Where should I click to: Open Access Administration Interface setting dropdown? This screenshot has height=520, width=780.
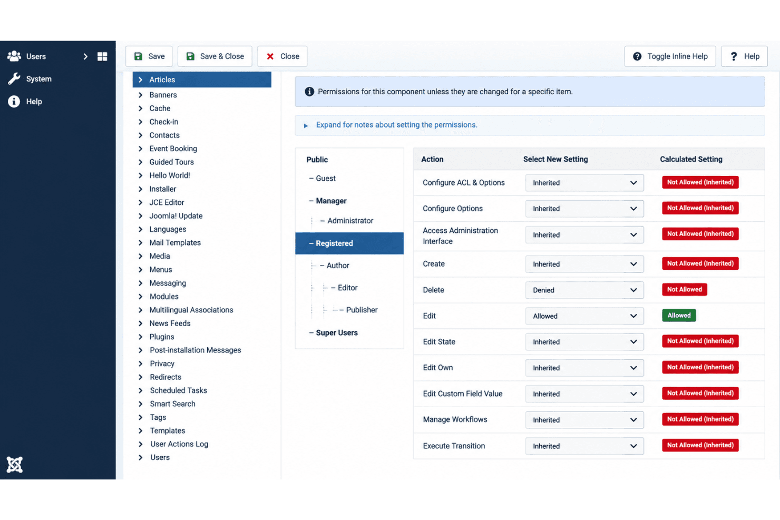tap(584, 235)
